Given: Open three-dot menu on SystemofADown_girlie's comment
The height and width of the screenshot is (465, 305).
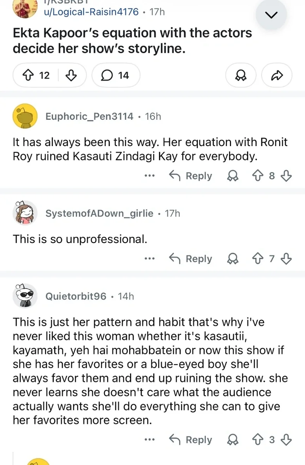Looking at the screenshot, I should [149, 258].
